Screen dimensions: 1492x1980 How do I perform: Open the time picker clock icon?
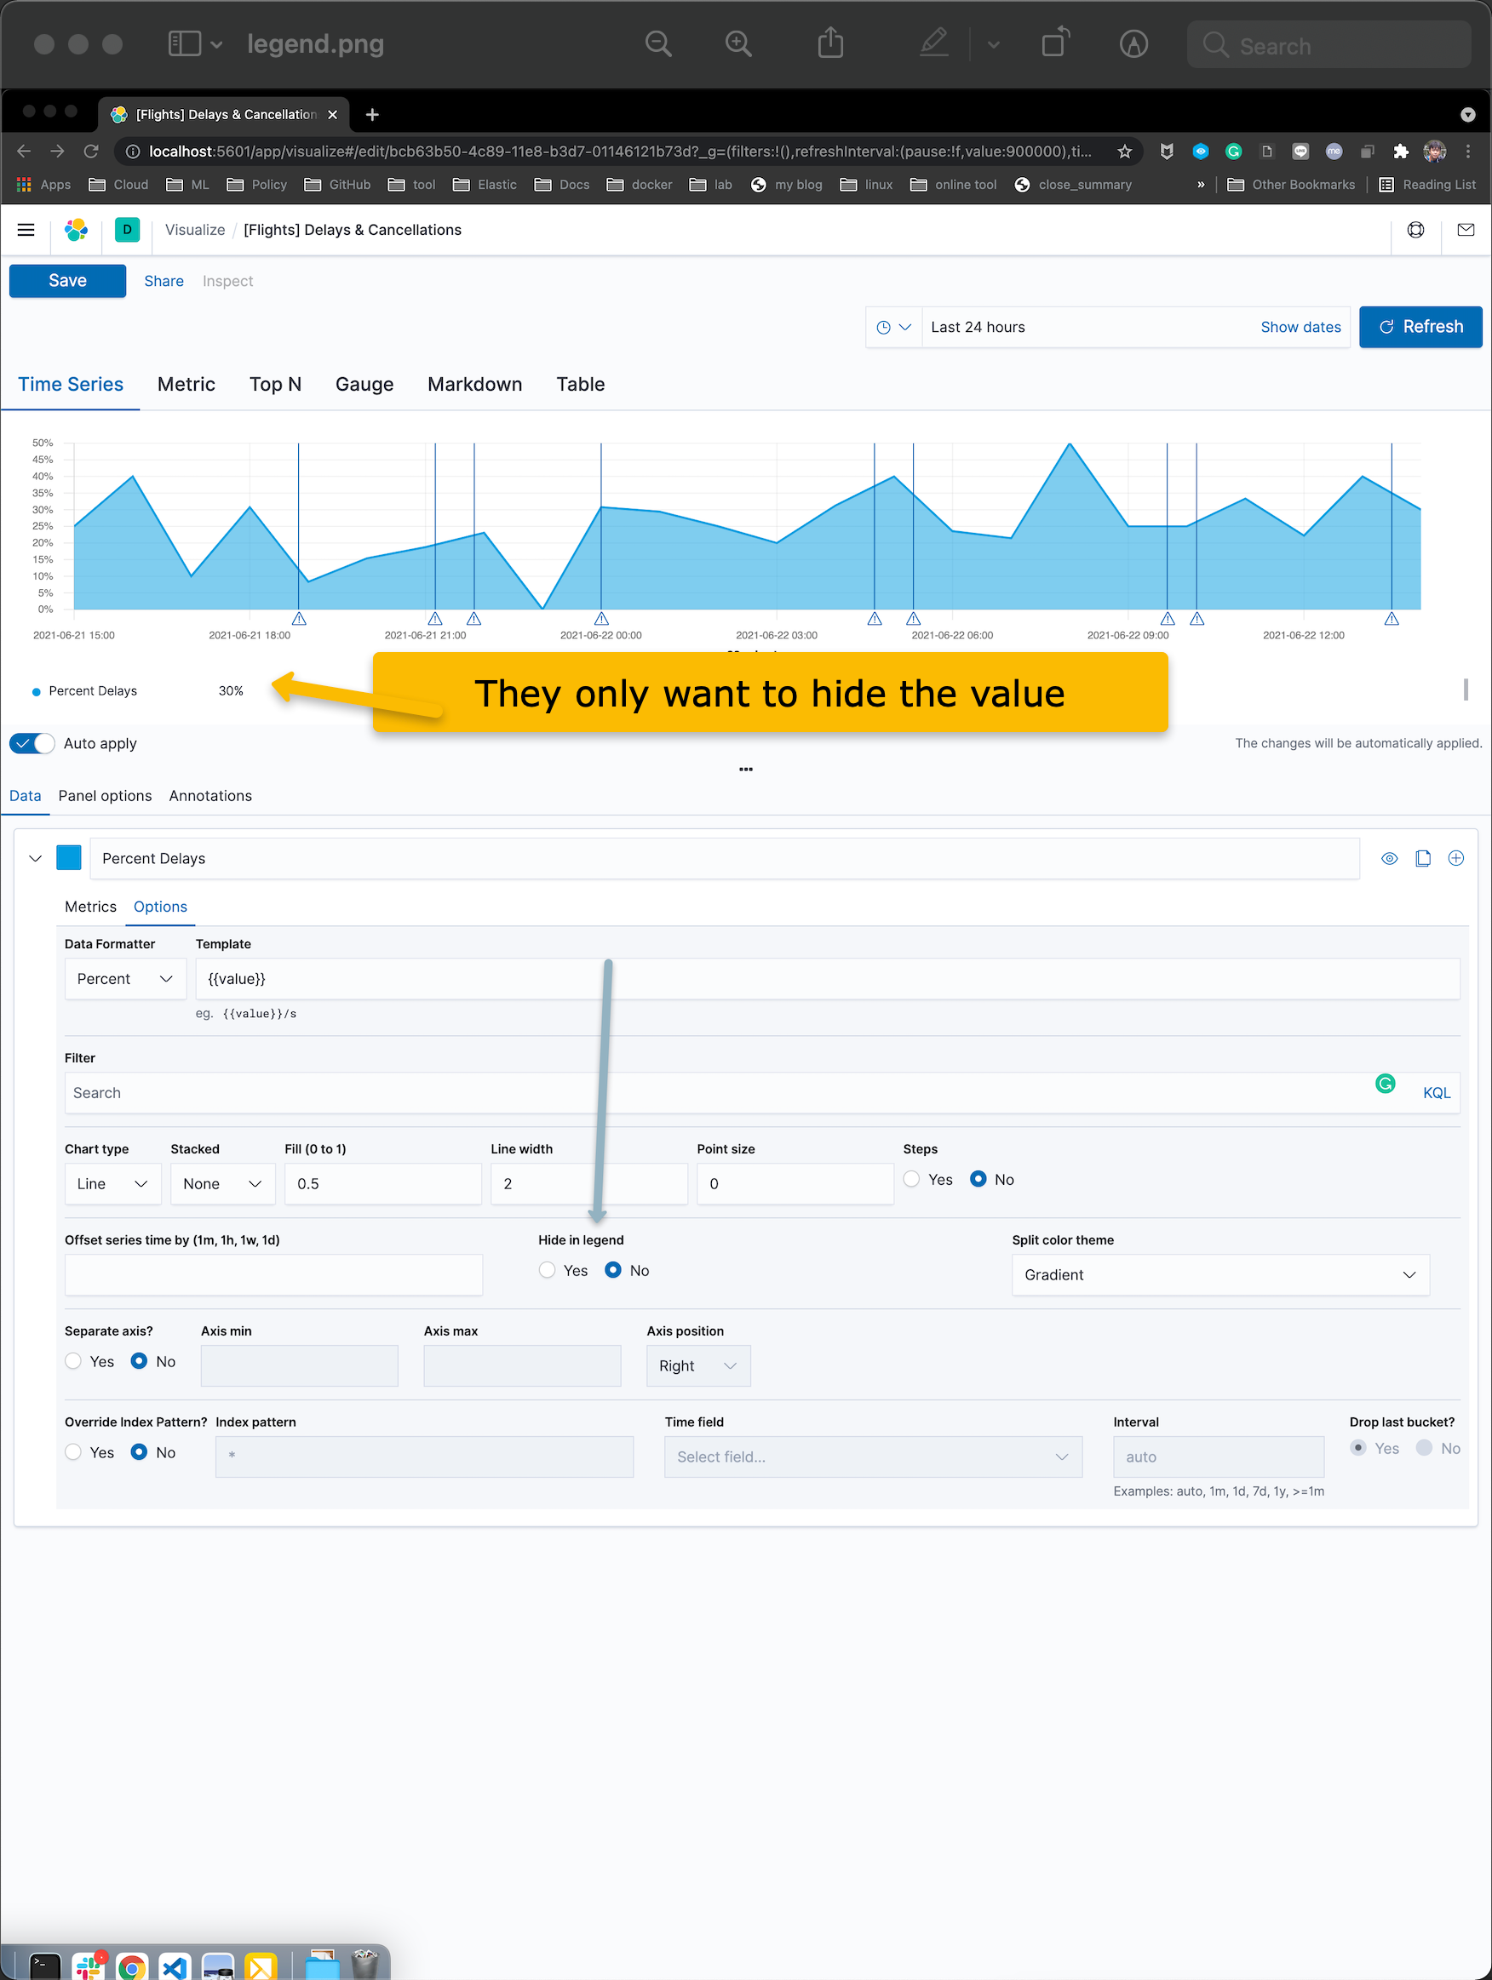tap(892, 327)
